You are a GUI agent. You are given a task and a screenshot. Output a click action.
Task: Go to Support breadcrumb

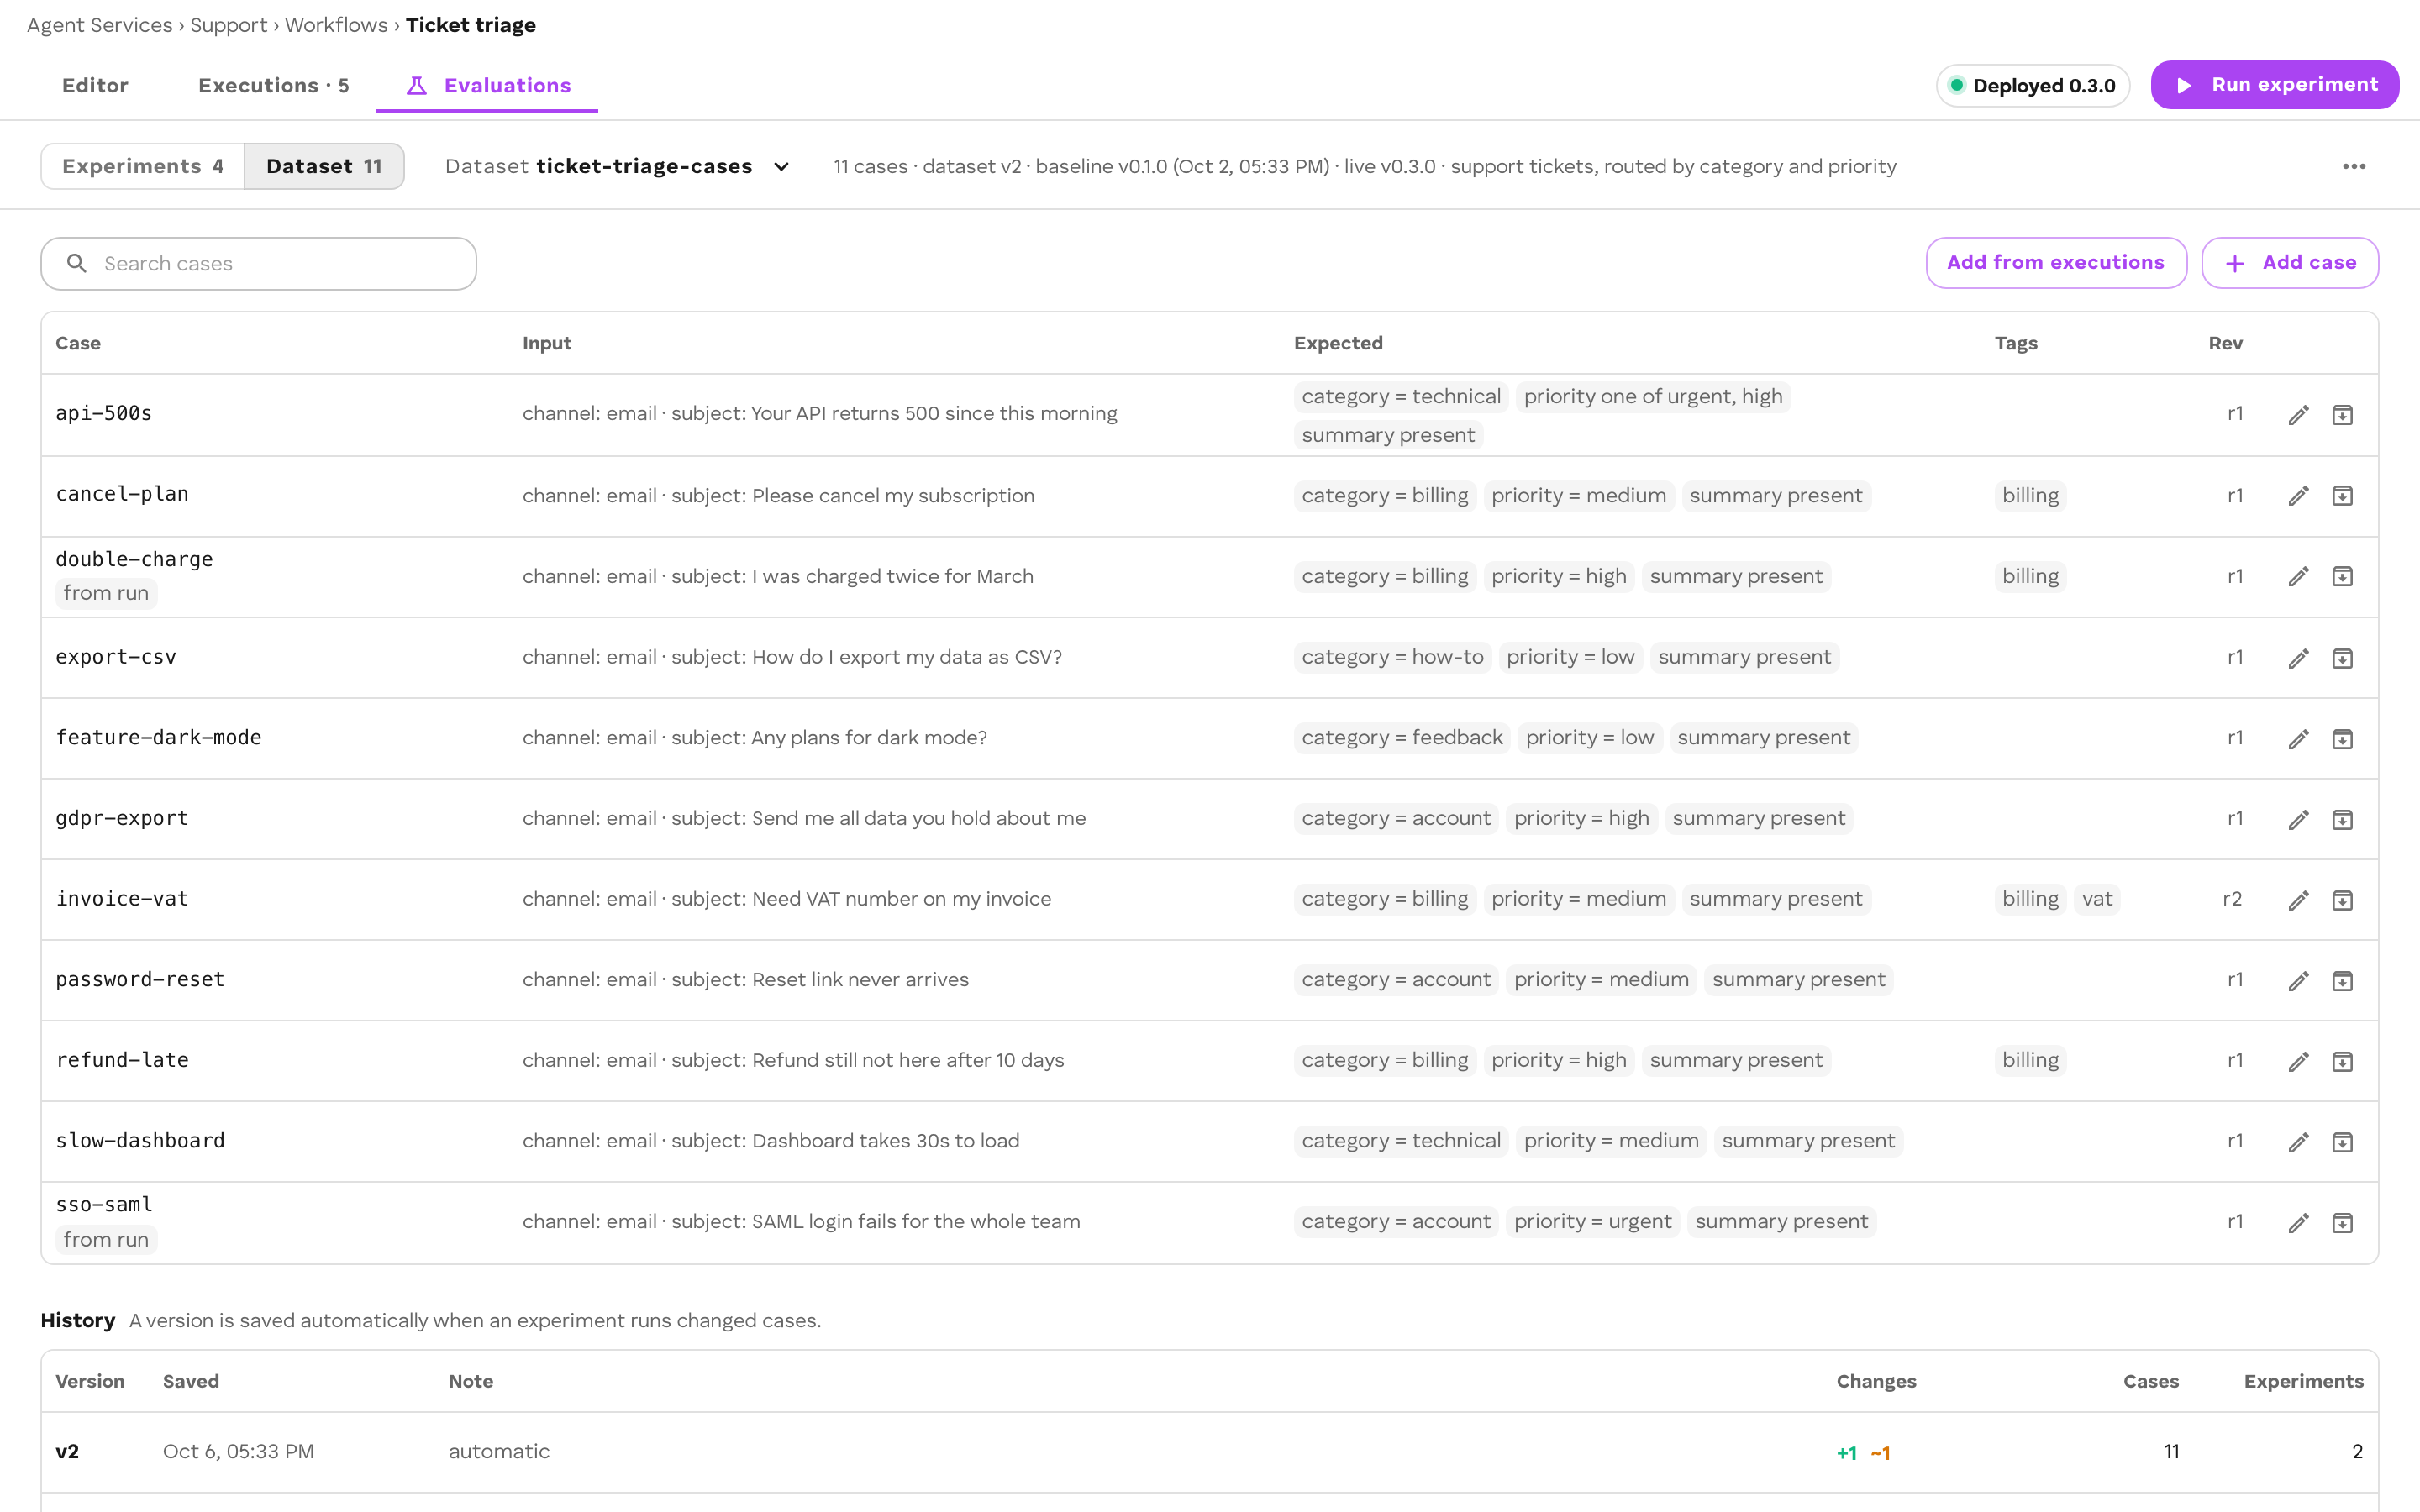pyautogui.click(x=228, y=25)
